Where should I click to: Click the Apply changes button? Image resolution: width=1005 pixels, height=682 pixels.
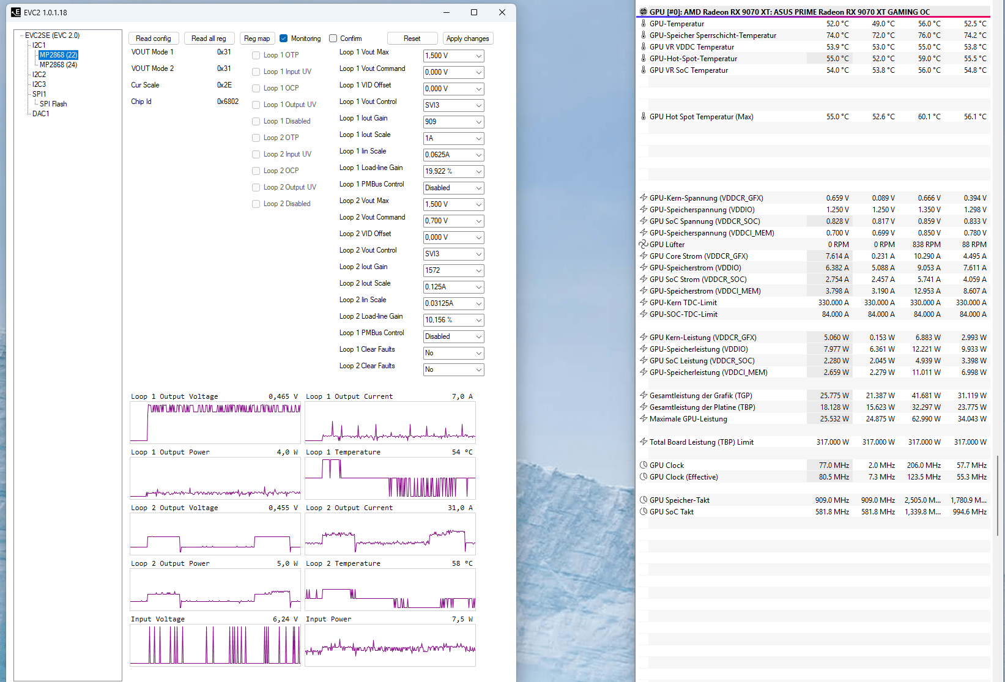click(468, 39)
